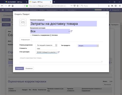This screenshot has height=95, width=122.
Task: Click the Склад app title
Action: click(x=9, y=10)
